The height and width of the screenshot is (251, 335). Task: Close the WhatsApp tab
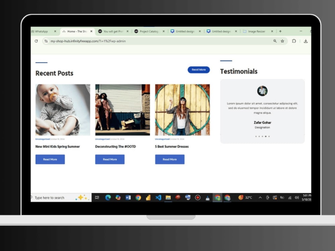click(x=55, y=31)
